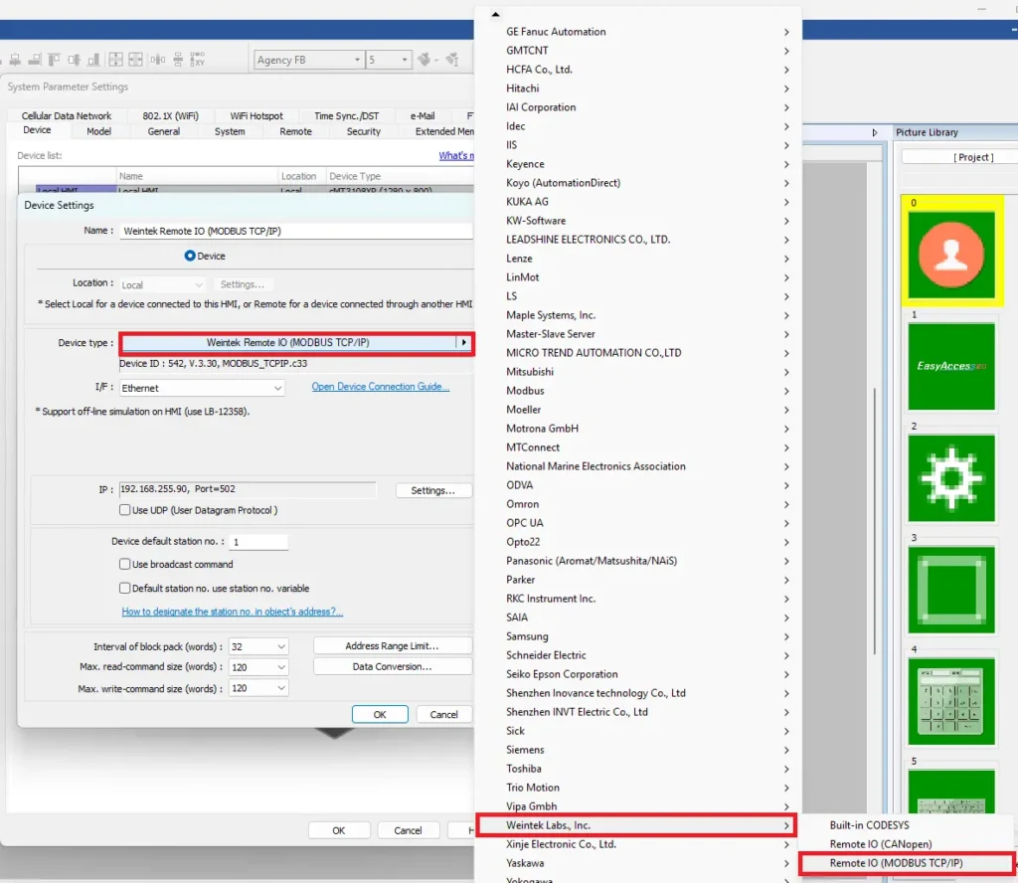The height and width of the screenshot is (883, 1018).
Task: Switch to the WiFi Hotspot tab
Action: pyautogui.click(x=256, y=115)
